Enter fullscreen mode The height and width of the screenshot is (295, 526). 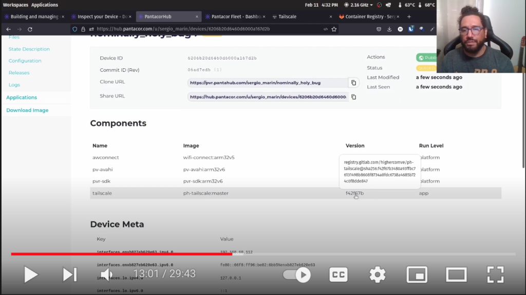(496, 274)
